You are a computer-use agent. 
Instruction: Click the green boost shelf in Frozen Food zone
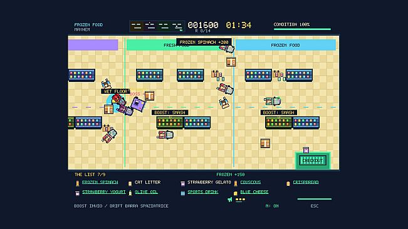pos(278,123)
